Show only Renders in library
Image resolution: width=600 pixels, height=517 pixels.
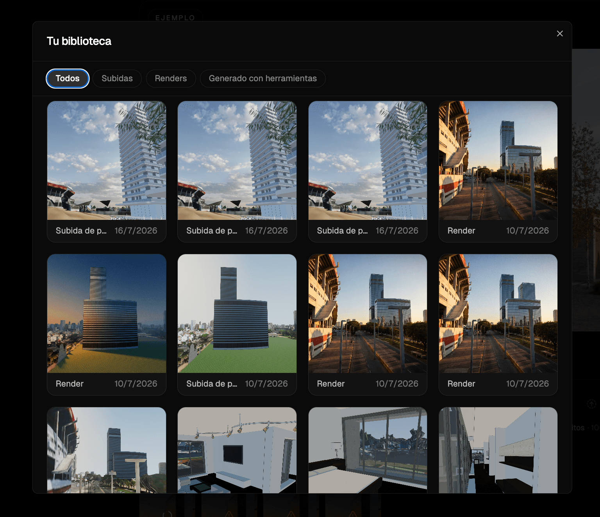click(171, 78)
